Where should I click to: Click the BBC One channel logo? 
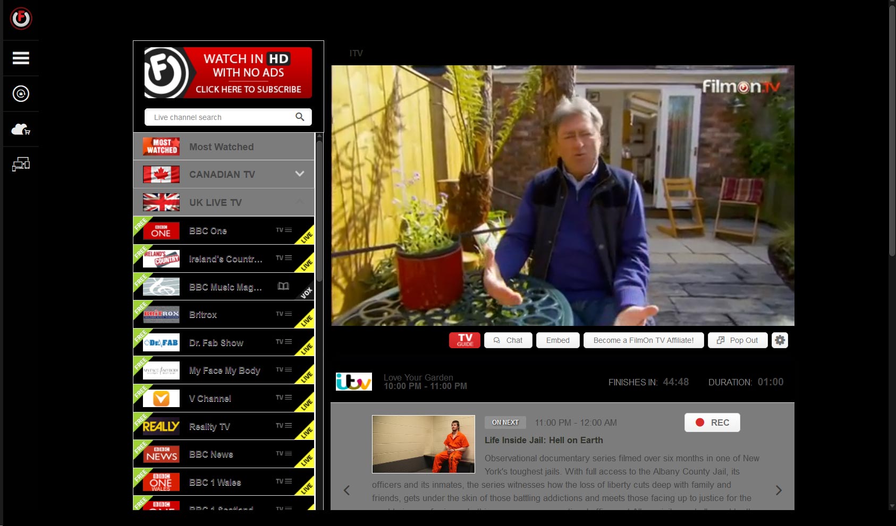pyautogui.click(x=161, y=230)
